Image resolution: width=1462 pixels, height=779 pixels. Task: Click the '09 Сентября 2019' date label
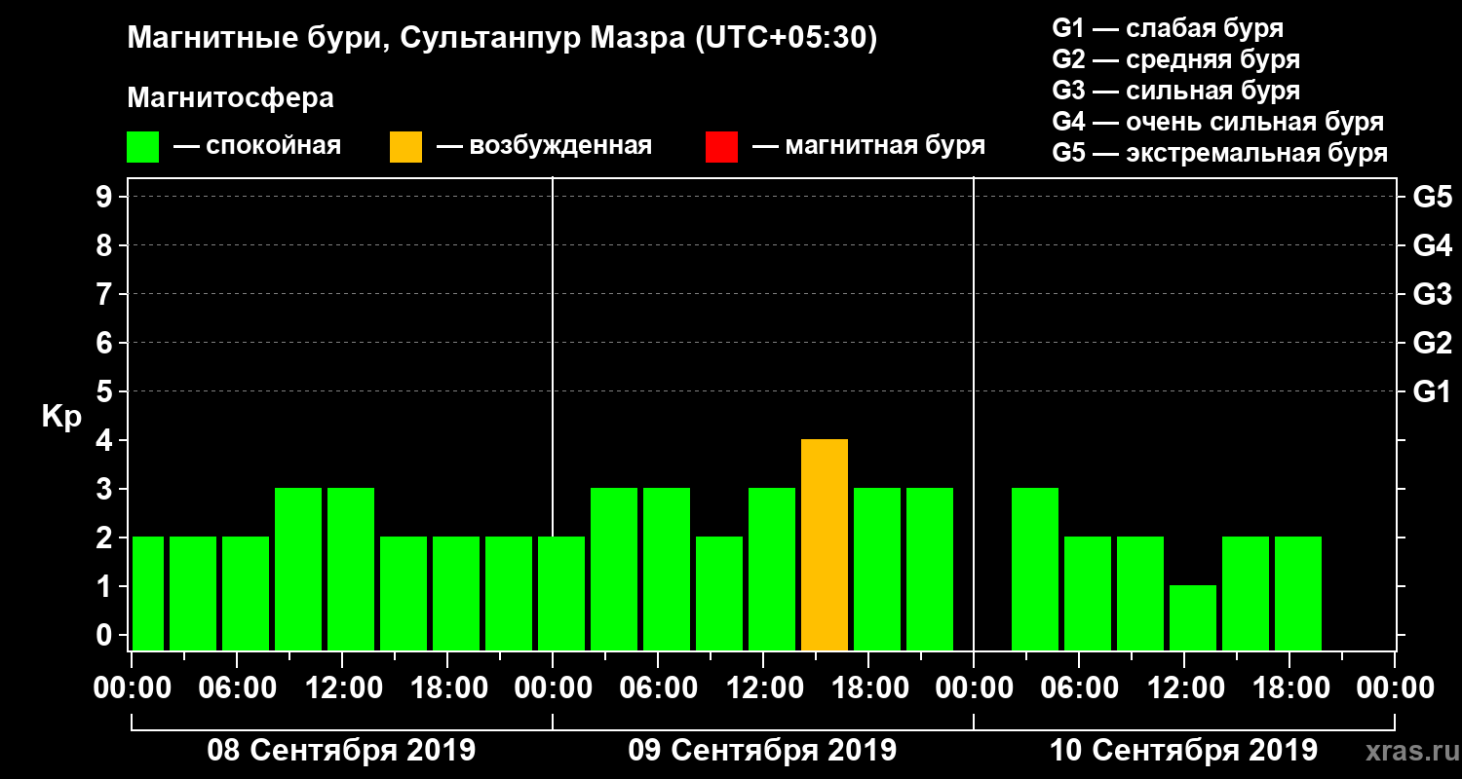point(762,751)
